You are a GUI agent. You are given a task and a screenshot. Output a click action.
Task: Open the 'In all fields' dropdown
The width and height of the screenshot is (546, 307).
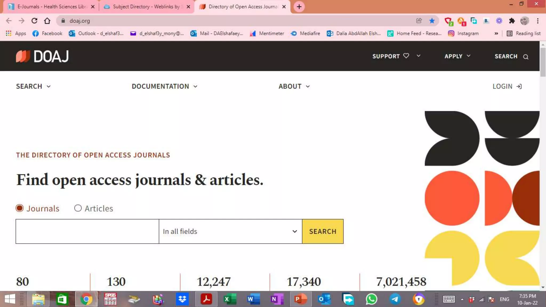(x=230, y=231)
